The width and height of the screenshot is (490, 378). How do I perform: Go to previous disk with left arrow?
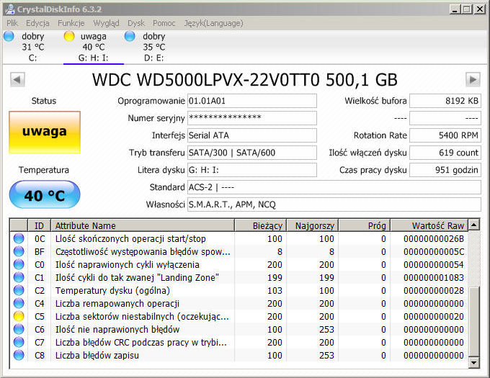click(17, 80)
